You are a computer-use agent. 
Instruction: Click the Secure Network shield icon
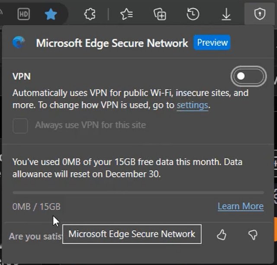[259, 14]
